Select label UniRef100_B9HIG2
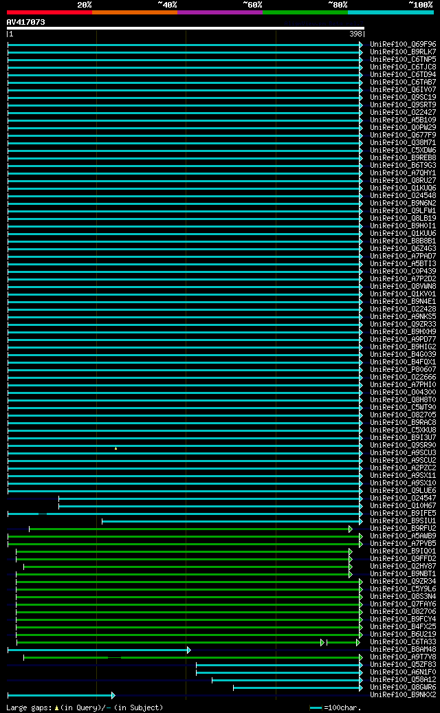 (x=403, y=347)
